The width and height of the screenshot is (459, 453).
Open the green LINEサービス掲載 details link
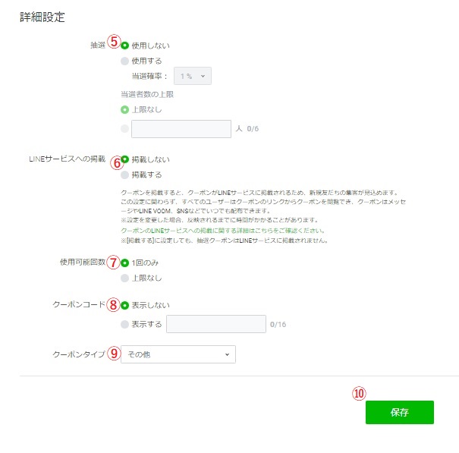click(223, 231)
